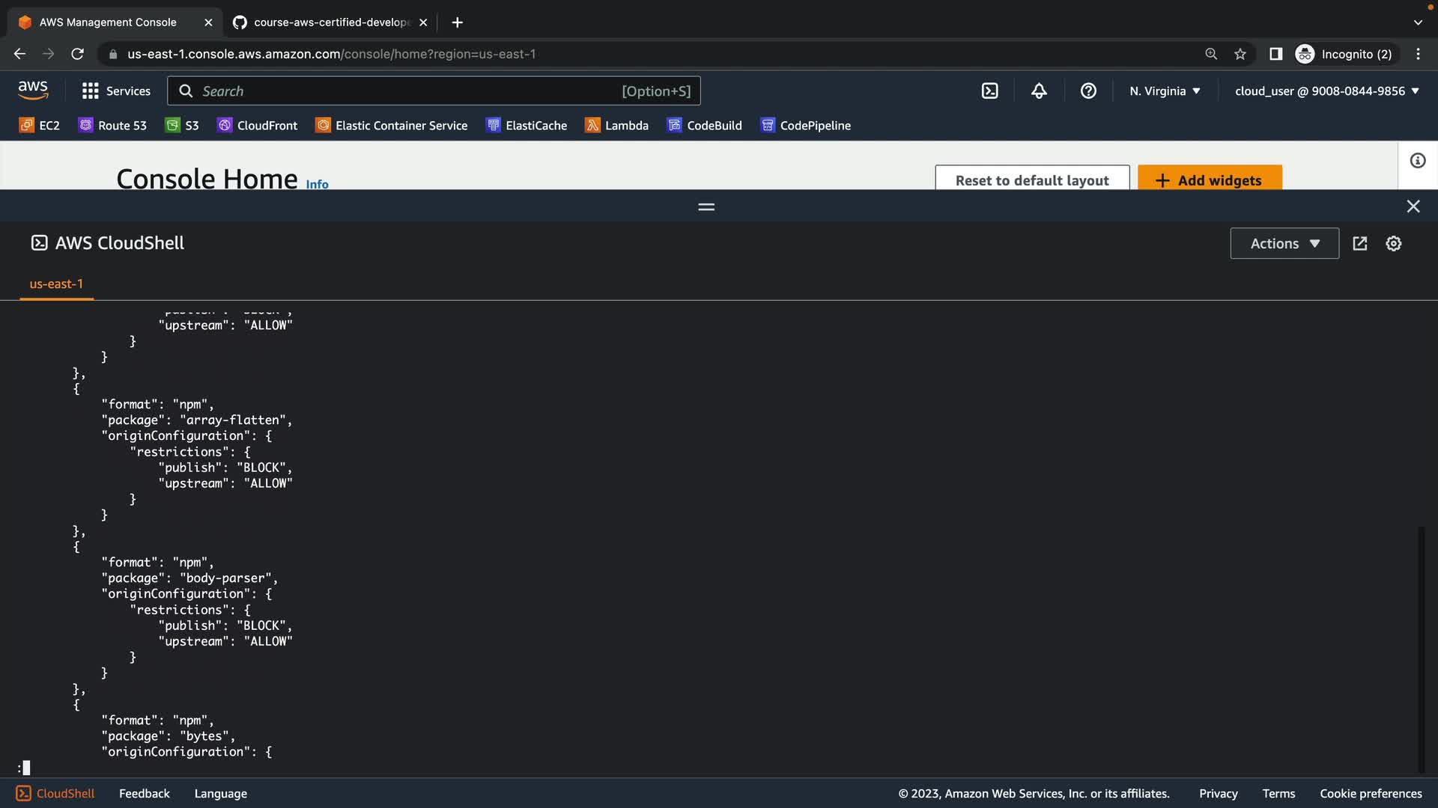Open the CodePipeline service shortcut
Screen dimensions: 1438x808
pyautogui.click(x=805, y=126)
